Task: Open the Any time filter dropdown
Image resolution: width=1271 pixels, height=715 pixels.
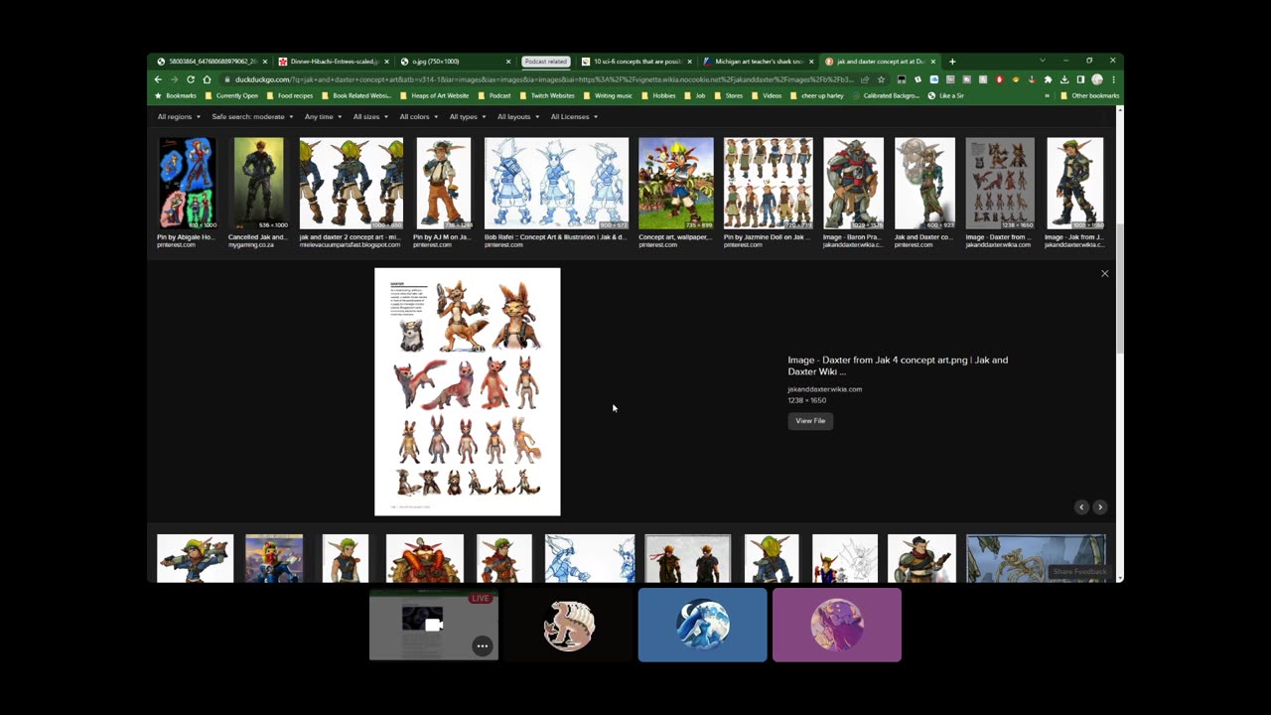Action: click(x=323, y=117)
